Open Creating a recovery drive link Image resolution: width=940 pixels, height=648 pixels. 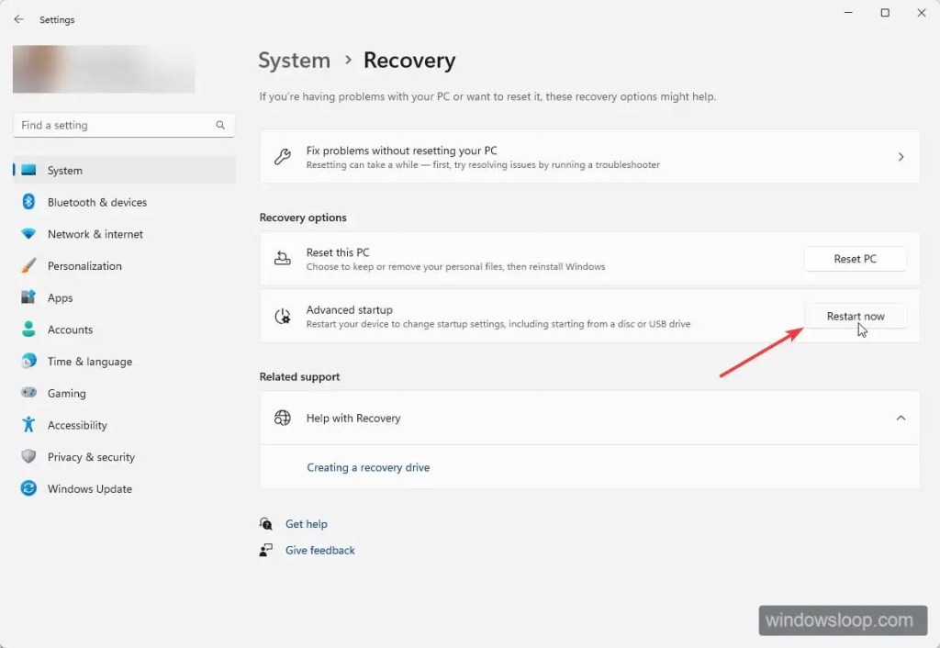(x=368, y=467)
